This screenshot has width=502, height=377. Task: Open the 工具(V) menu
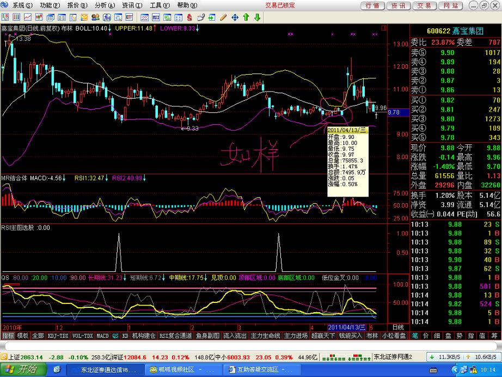pos(160,5)
